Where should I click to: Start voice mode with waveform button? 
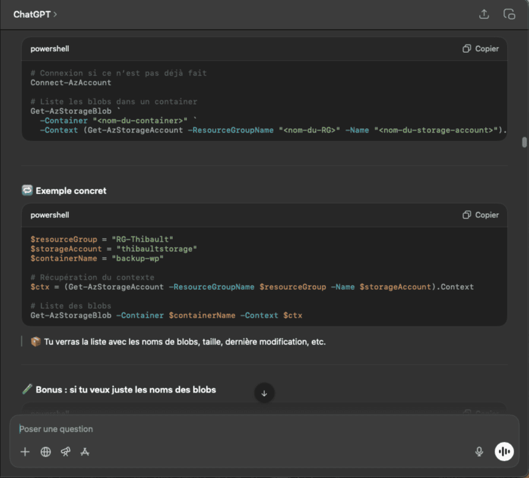[x=504, y=452]
